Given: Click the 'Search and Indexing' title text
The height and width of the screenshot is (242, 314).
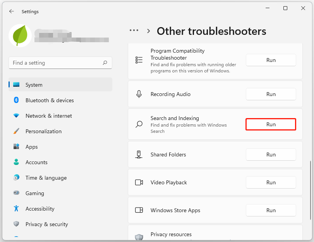Looking at the screenshot, I should (x=175, y=118).
